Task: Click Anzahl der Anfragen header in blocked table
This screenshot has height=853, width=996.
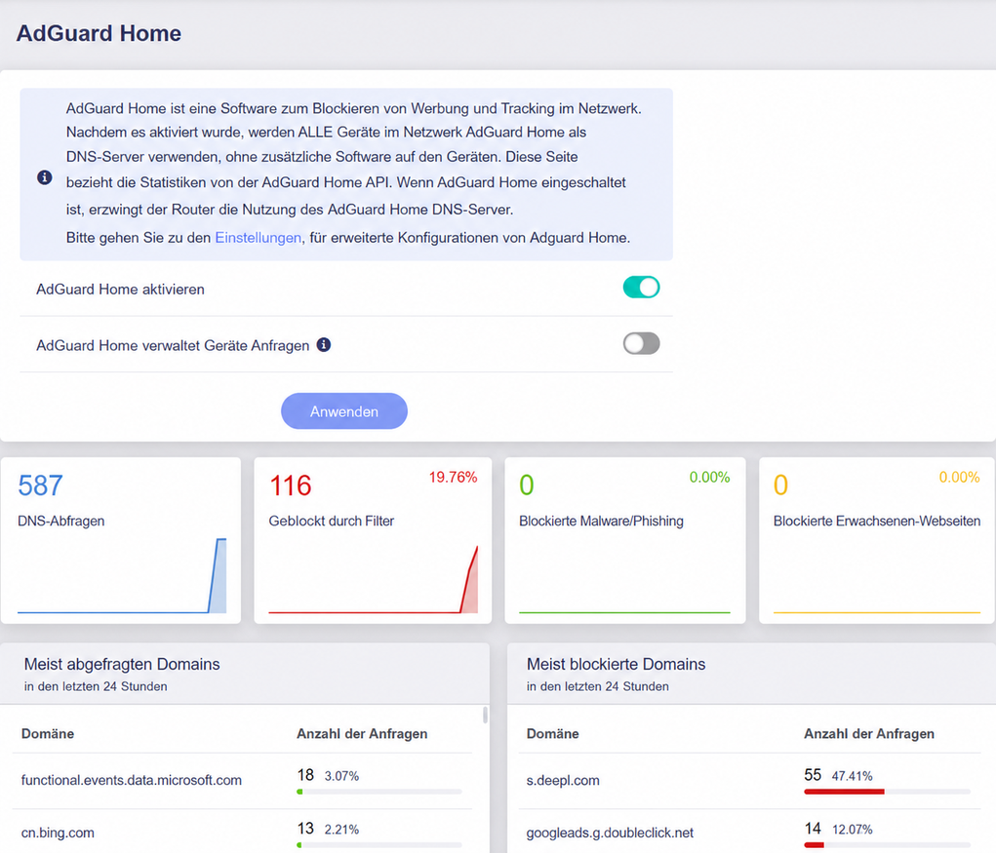Action: pos(869,734)
